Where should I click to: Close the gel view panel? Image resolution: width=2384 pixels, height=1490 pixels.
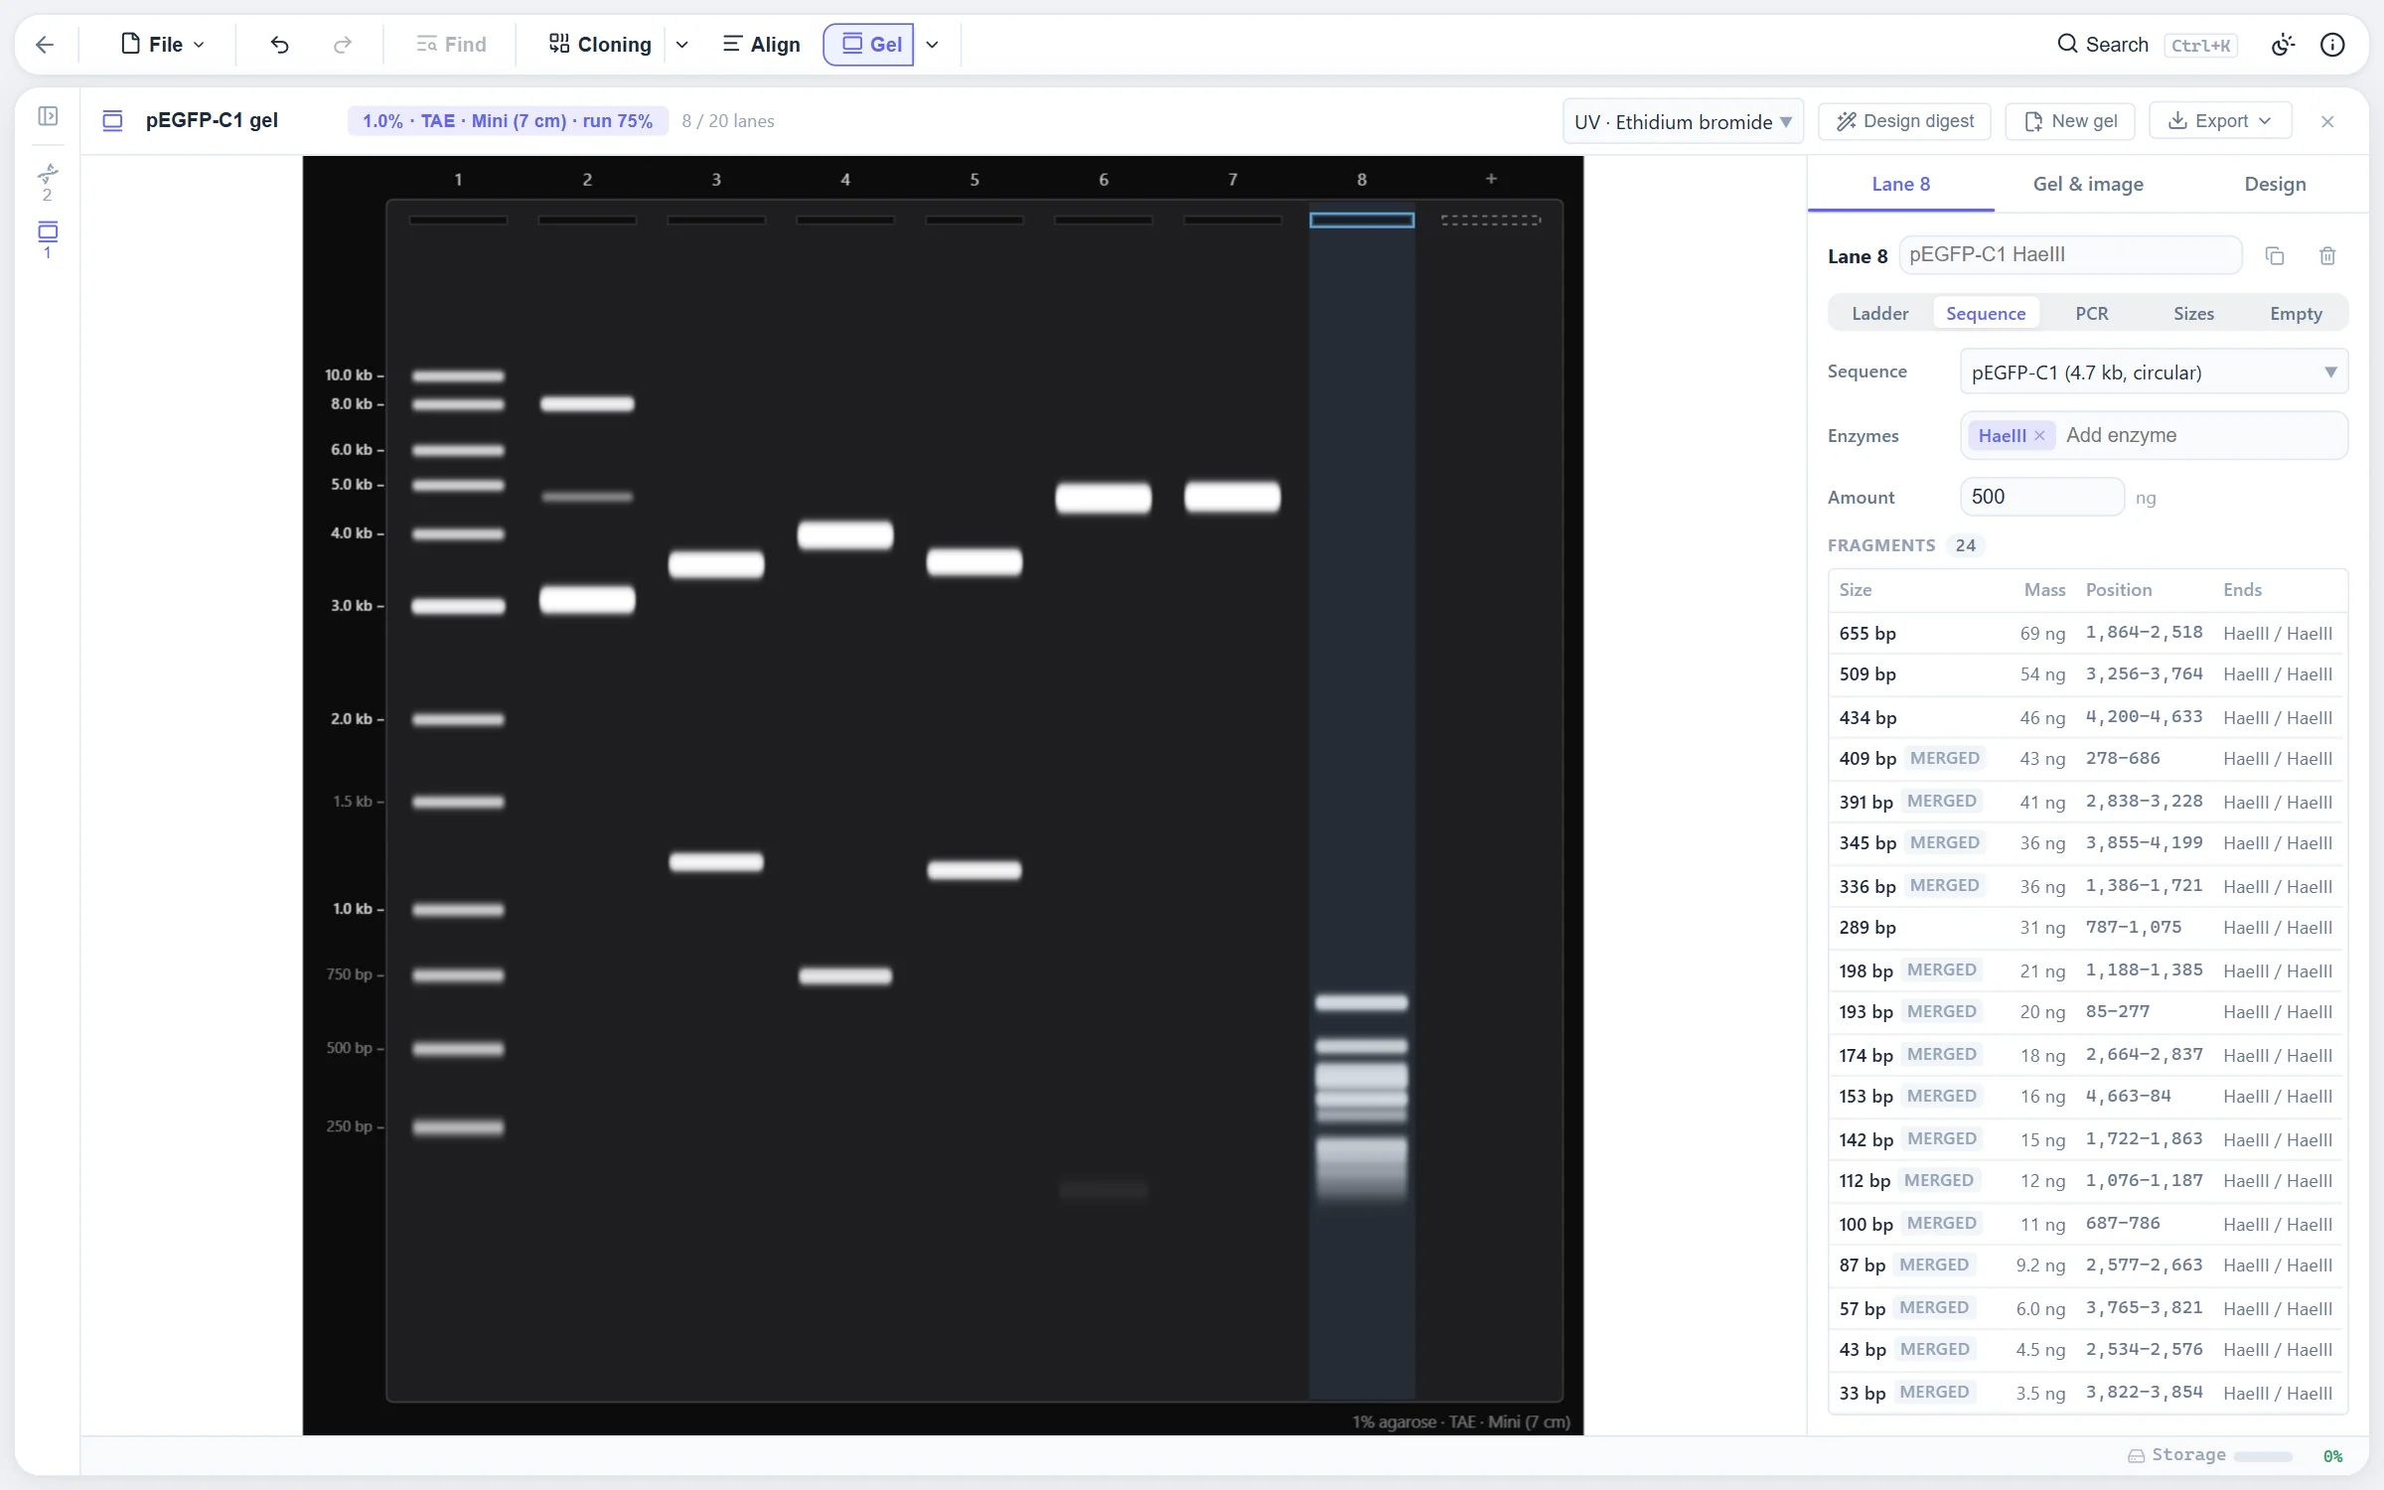(x=2327, y=121)
